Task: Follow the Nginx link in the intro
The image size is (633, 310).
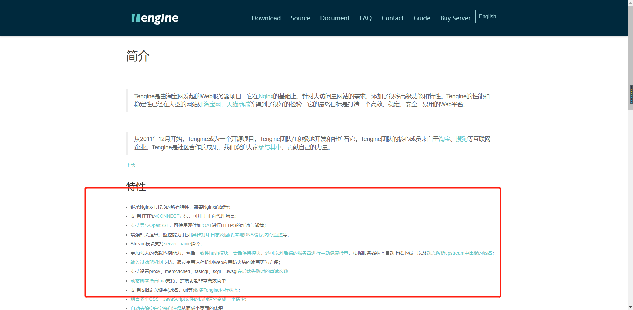Action: coord(266,96)
